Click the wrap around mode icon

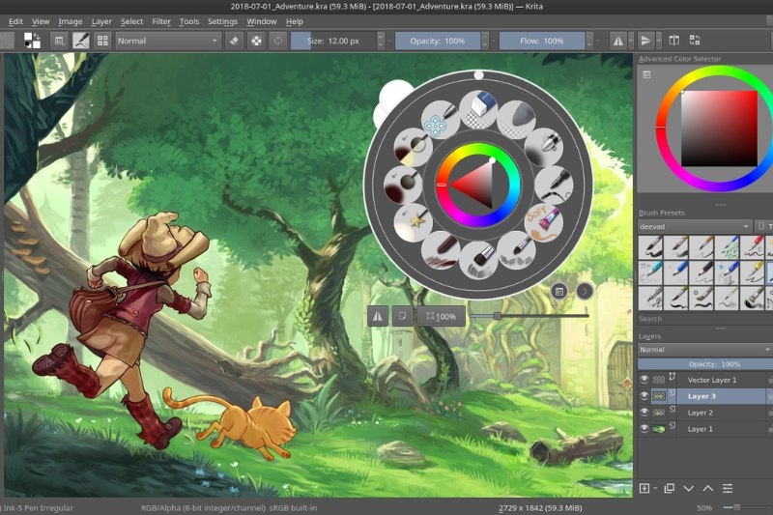pyautogui.click(x=673, y=41)
